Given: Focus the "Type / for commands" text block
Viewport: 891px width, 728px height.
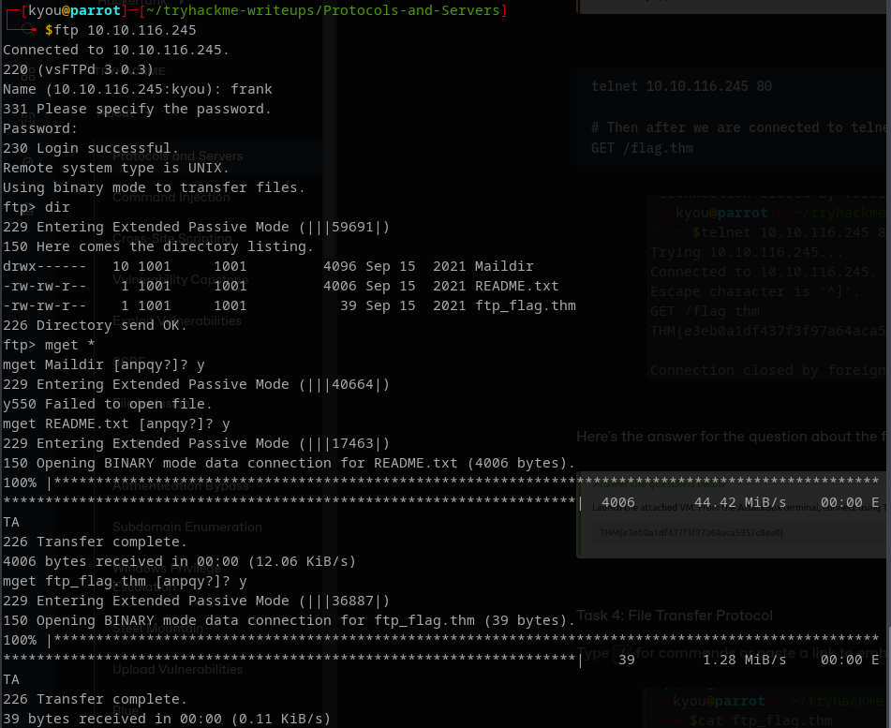Looking at the screenshot, I should 731,652.
